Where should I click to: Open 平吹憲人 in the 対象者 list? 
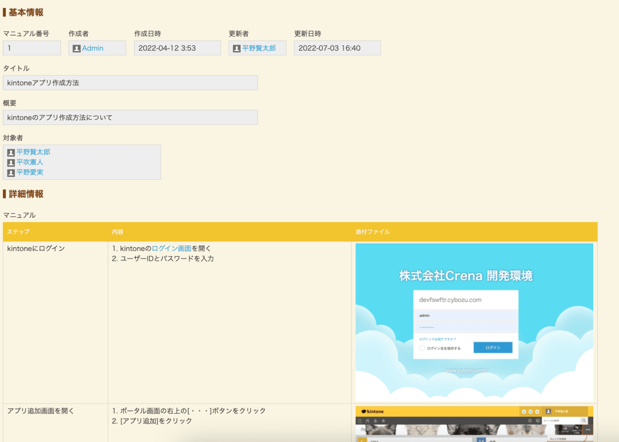coord(30,162)
